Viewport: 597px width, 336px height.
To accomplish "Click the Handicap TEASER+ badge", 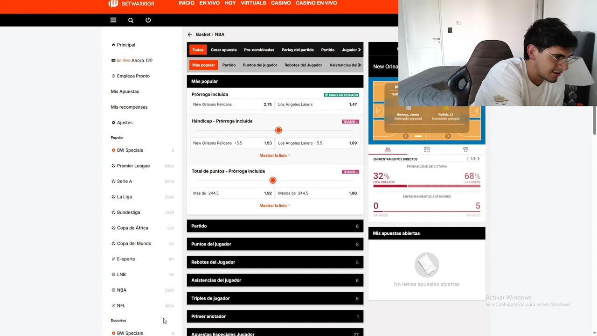I will click(351, 122).
